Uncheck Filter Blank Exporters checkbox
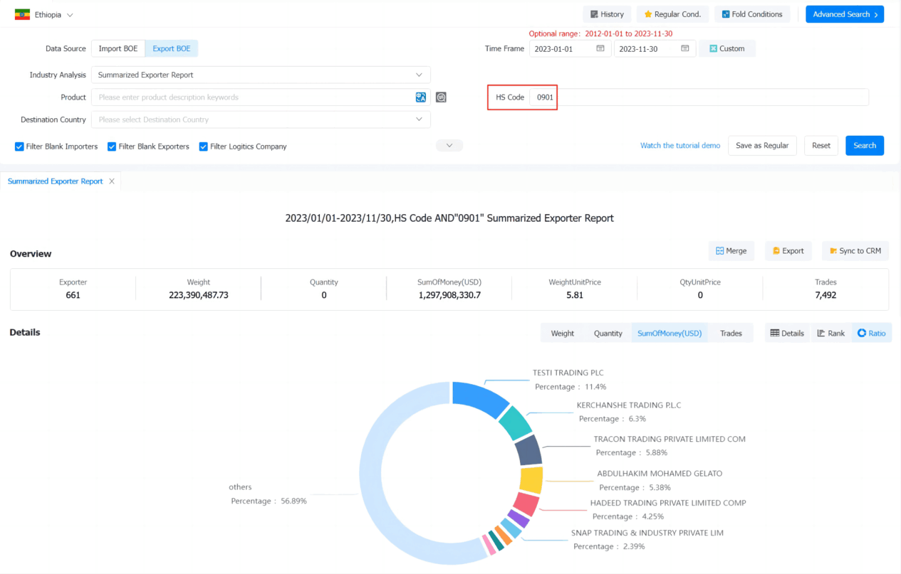 (112, 147)
